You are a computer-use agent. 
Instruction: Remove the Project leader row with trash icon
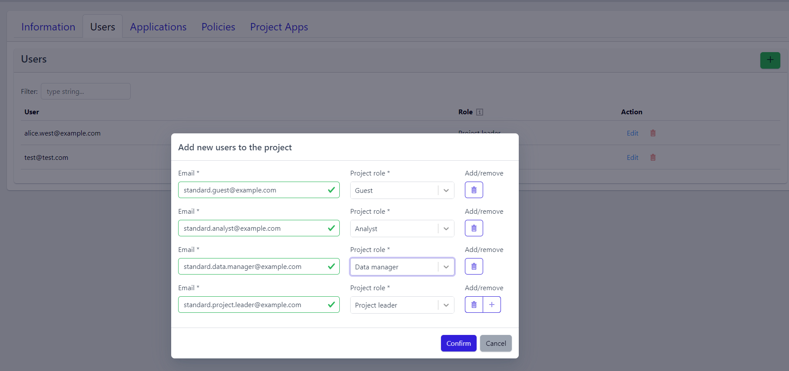point(474,305)
